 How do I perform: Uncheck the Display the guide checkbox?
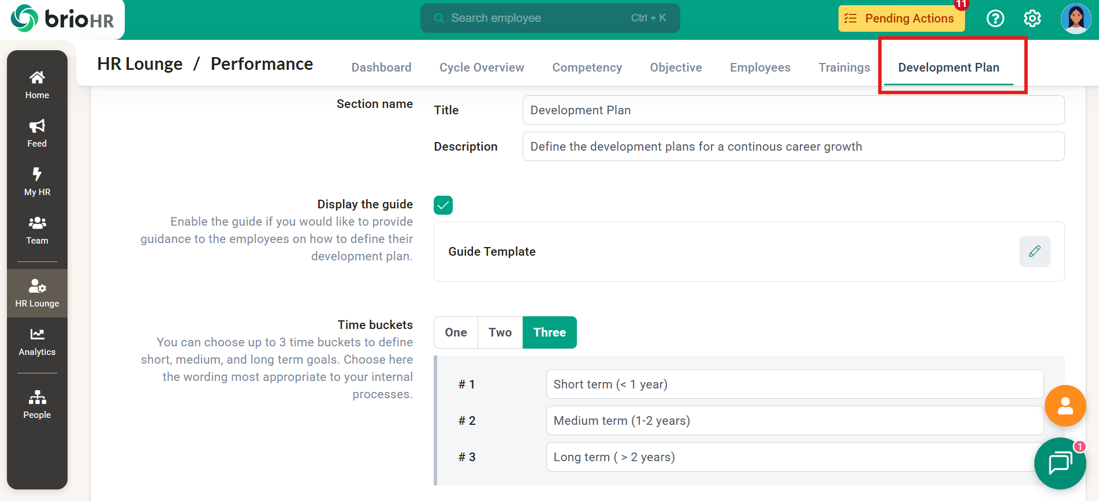coord(443,205)
